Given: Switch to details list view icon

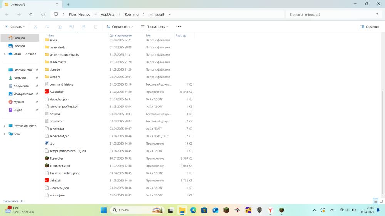Looking at the screenshot, I should [375, 201].
